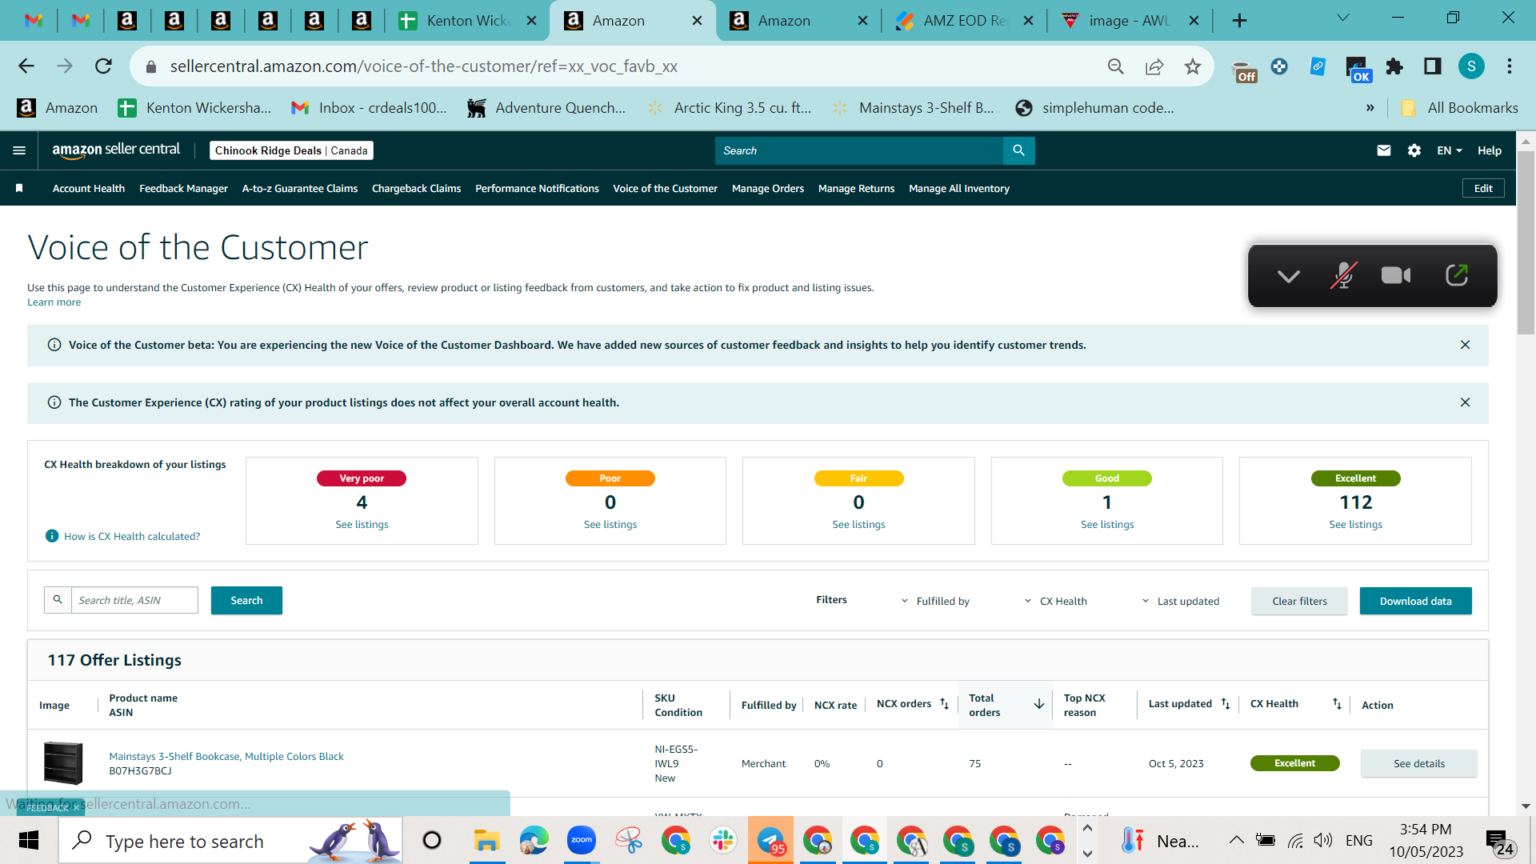Expand the CX Health filter dropdown
1536x864 pixels.
click(1056, 601)
